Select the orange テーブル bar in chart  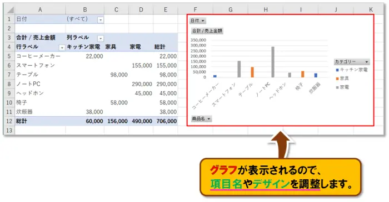click(x=252, y=72)
